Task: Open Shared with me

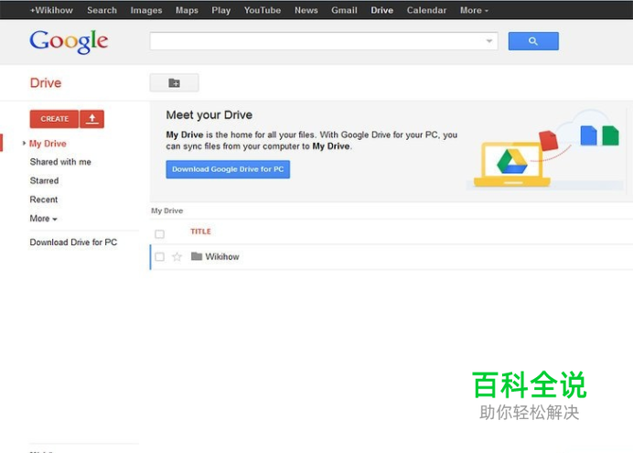Action: tap(60, 162)
